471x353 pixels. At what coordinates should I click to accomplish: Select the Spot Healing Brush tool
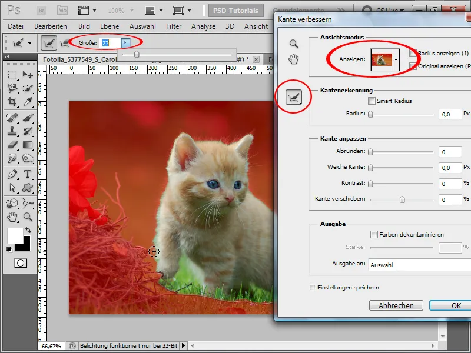(12, 117)
